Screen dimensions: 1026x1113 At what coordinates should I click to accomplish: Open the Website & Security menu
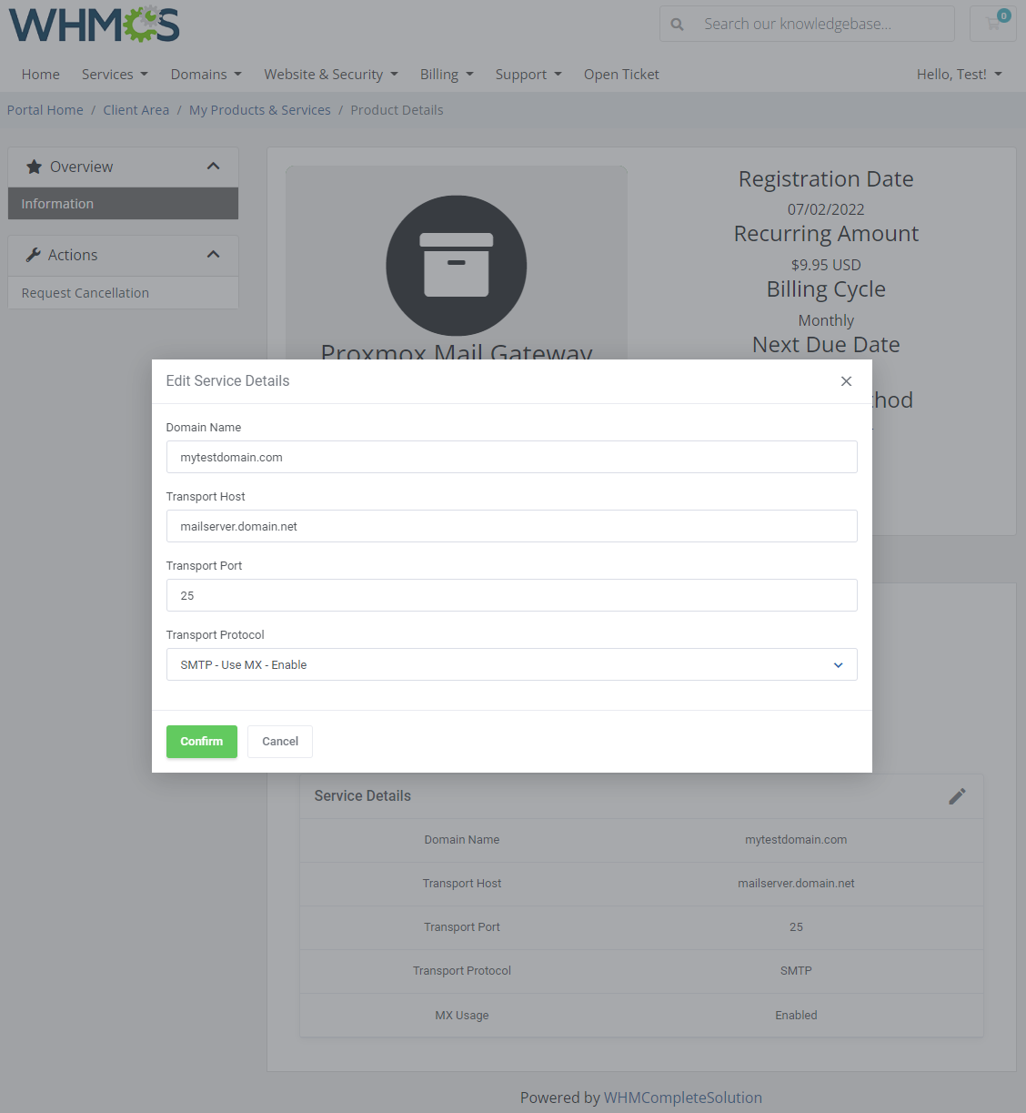[331, 75]
